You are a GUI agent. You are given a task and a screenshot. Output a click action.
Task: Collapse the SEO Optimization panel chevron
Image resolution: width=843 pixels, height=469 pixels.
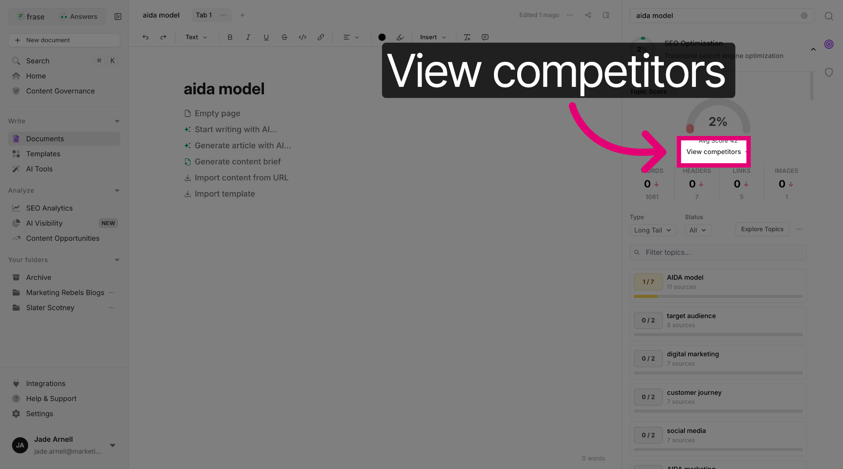(813, 50)
